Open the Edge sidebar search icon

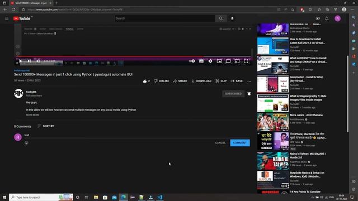click(x=354, y=17)
